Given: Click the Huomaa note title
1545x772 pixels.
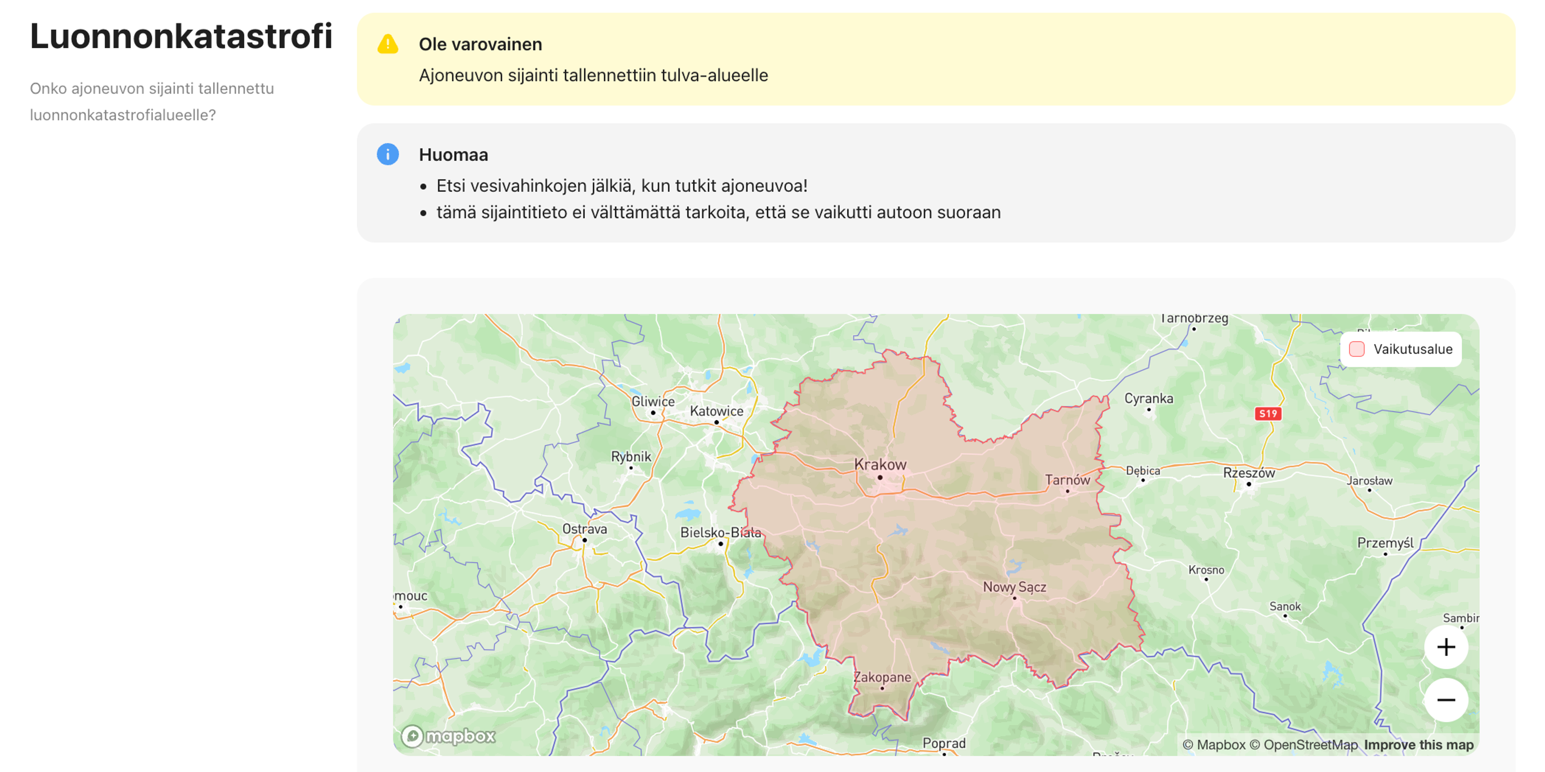Looking at the screenshot, I should click(453, 155).
